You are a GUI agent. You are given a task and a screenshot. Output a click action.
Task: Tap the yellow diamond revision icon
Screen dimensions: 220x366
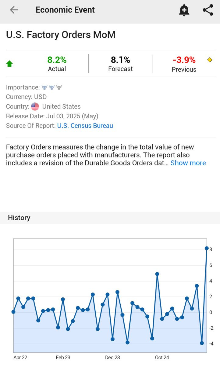(210, 60)
